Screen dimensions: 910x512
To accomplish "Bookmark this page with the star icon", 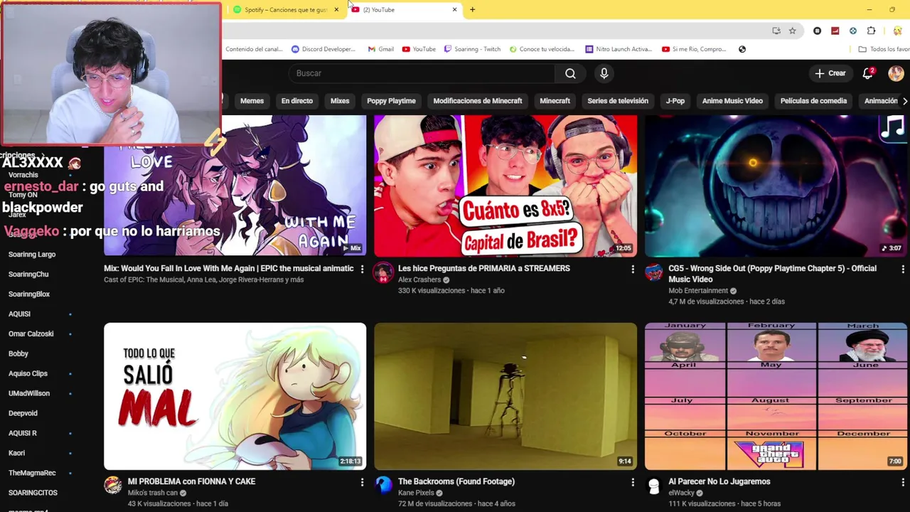I will (x=792, y=31).
